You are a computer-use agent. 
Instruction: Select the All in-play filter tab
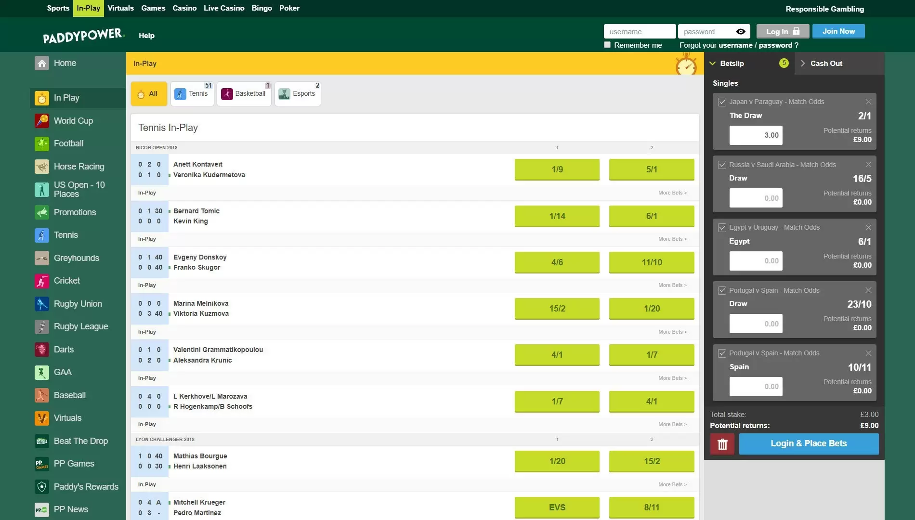149,94
